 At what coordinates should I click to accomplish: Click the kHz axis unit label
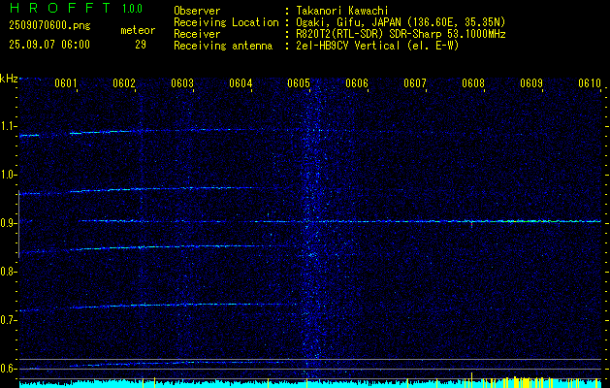coord(9,79)
